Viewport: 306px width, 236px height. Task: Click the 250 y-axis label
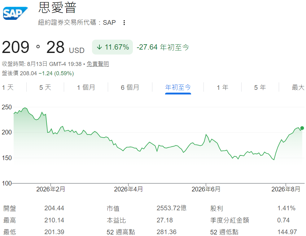pos(7,107)
